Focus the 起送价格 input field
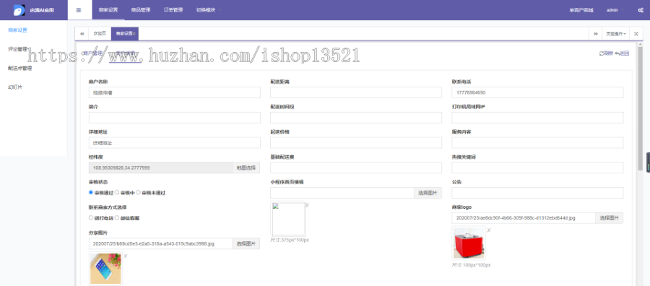 (x=356, y=142)
